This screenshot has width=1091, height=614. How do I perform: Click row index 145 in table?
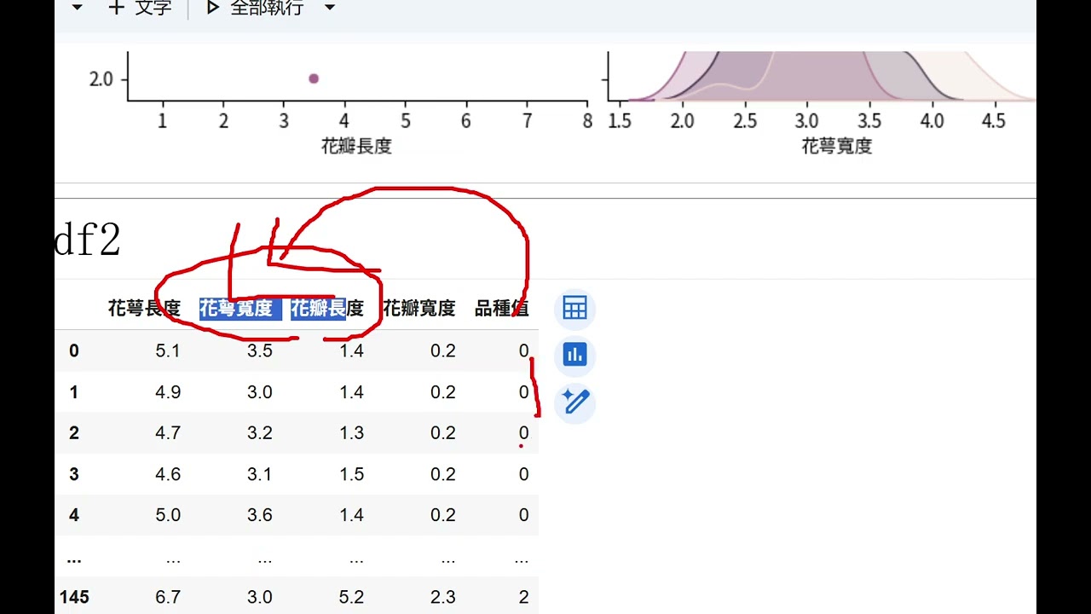(x=74, y=597)
